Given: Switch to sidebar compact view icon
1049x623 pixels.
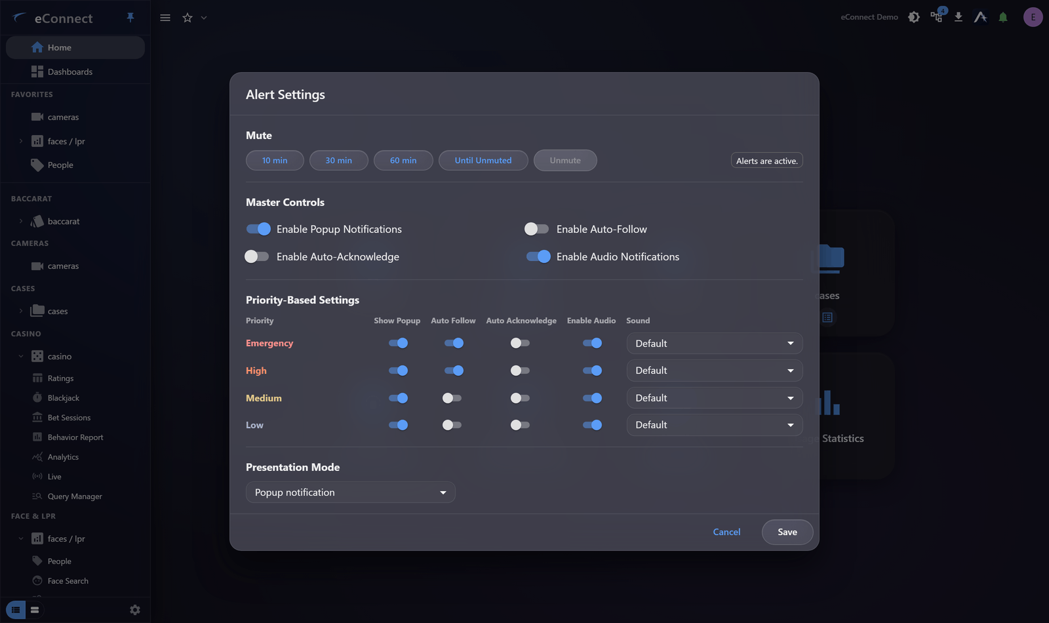Looking at the screenshot, I should [35, 610].
